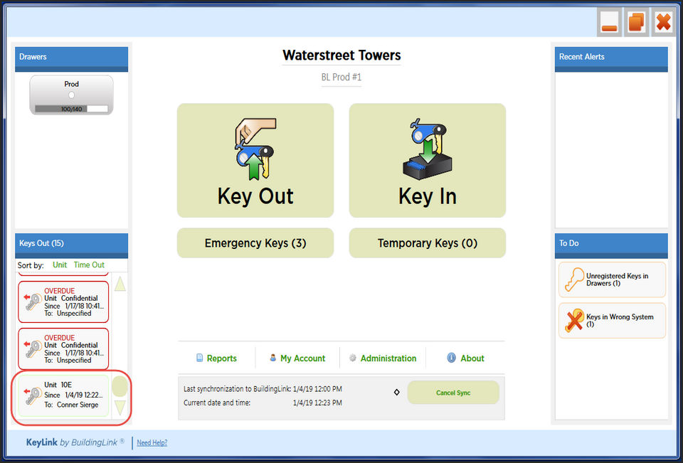Sort keys out by Time Out

click(89, 265)
